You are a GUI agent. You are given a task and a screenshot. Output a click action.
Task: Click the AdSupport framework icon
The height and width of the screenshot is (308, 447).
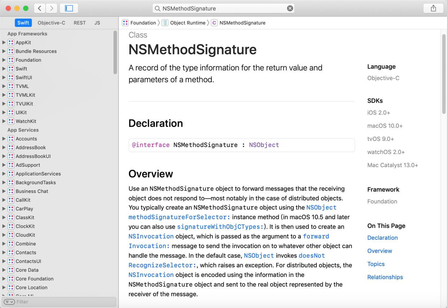click(x=11, y=165)
